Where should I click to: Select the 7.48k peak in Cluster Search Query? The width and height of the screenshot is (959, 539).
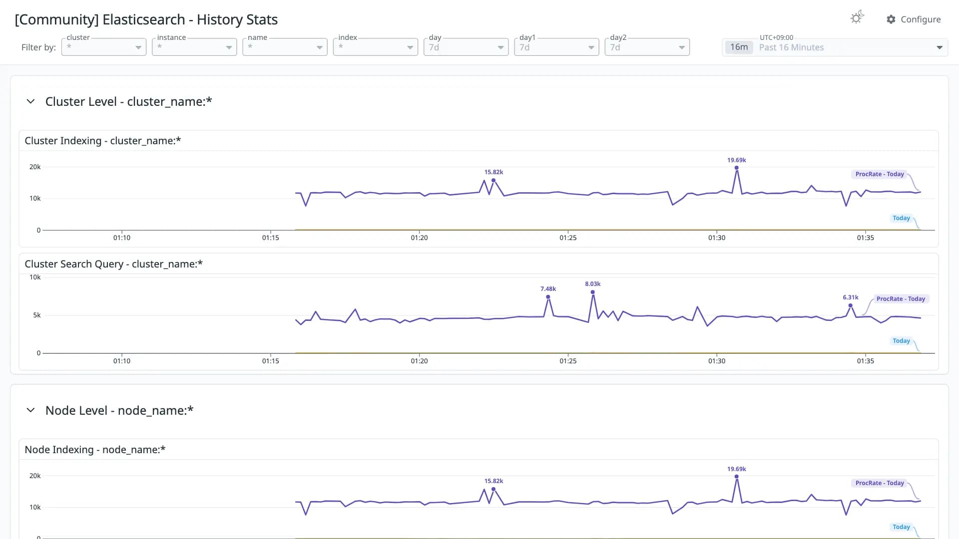(x=548, y=297)
